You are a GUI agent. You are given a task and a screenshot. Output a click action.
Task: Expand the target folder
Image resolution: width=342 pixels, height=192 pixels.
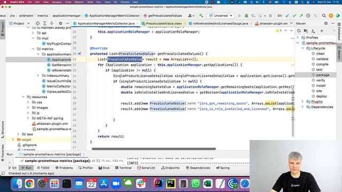pos(13,140)
